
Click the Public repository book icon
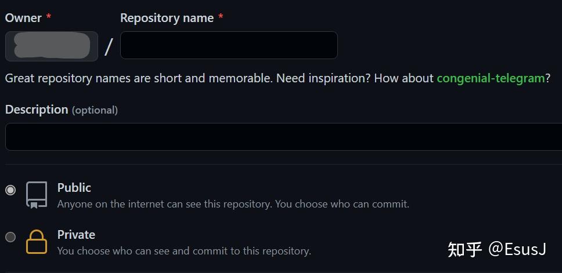(x=37, y=195)
